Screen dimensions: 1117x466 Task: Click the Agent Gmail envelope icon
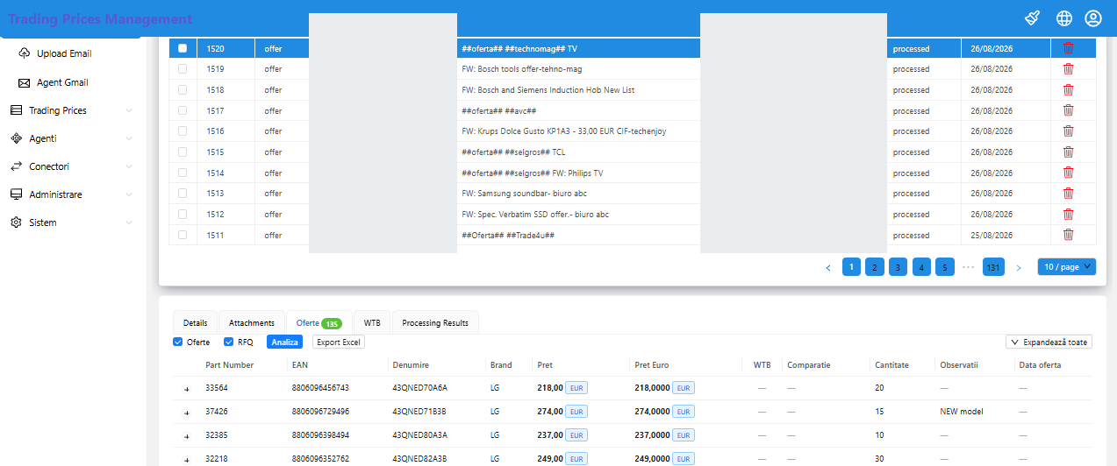point(25,82)
